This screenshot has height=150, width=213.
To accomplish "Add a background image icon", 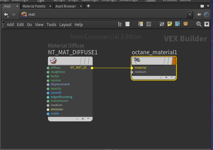I will tap(177, 24).
